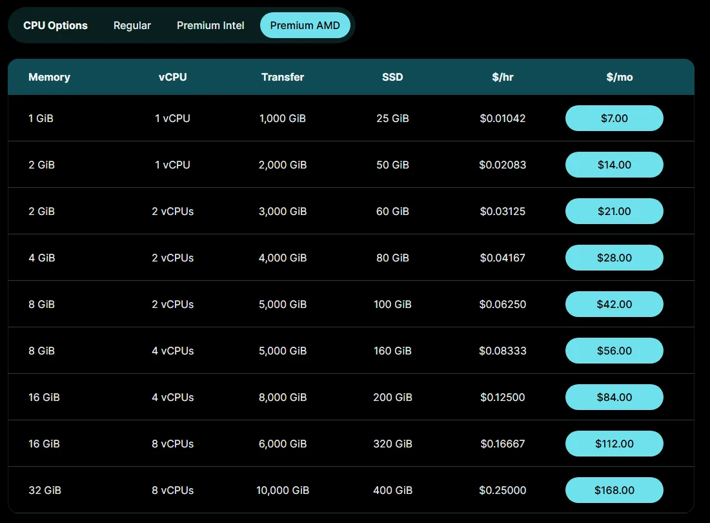The width and height of the screenshot is (710, 523).
Task: Click 2 vCPUs in the $42.00 row
Action: tap(172, 304)
